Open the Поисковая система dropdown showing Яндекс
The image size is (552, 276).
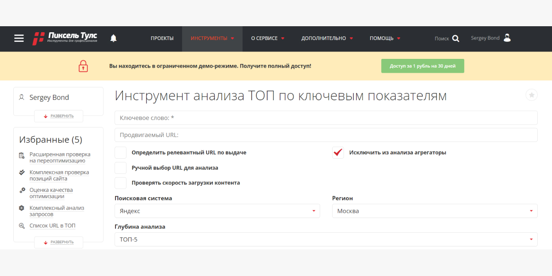(x=217, y=211)
